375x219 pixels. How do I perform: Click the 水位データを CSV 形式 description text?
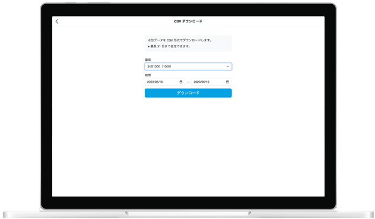(180, 40)
